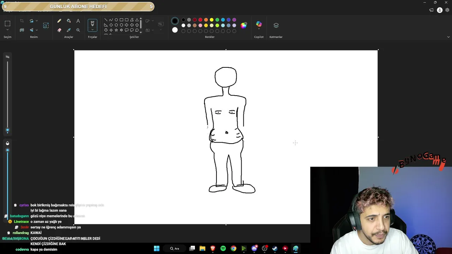Expand the Fırçalar brush type dropdown
This screenshot has height=254, width=452.
pyautogui.click(x=93, y=30)
